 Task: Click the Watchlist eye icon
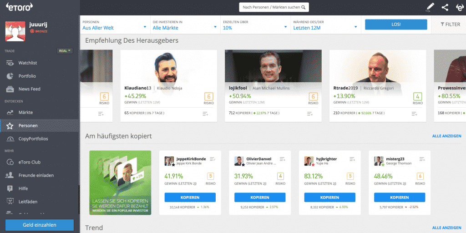coord(10,63)
